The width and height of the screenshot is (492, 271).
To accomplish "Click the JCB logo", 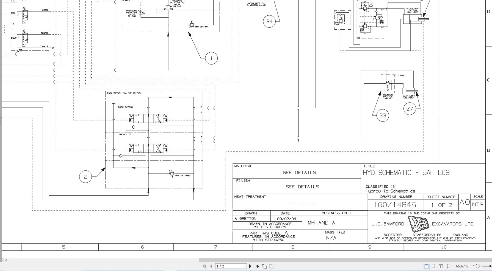I will [418, 224].
